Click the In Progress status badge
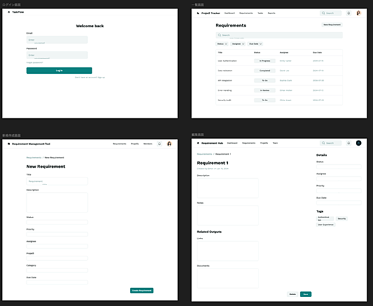Viewport: 373px width, 306px height. [265, 61]
